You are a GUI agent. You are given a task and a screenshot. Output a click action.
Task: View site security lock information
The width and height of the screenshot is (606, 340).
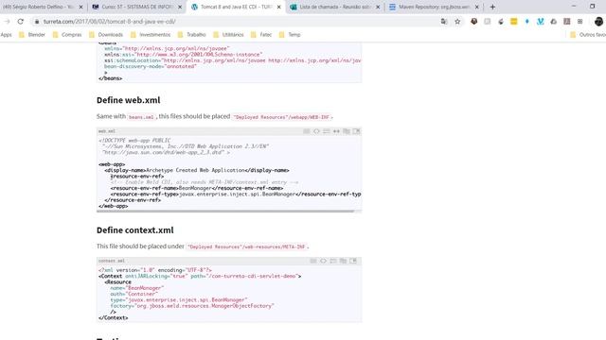point(37,22)
